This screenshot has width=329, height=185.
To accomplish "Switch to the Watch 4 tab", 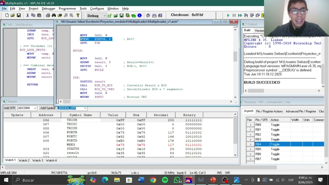I will coord(51,160).
